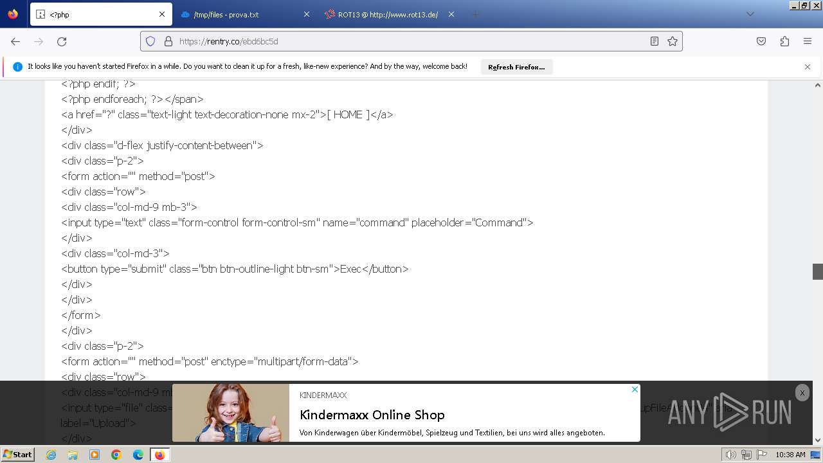This screenshot has width=823, height=463.
Task: Open a new tab
Action: 475,14
